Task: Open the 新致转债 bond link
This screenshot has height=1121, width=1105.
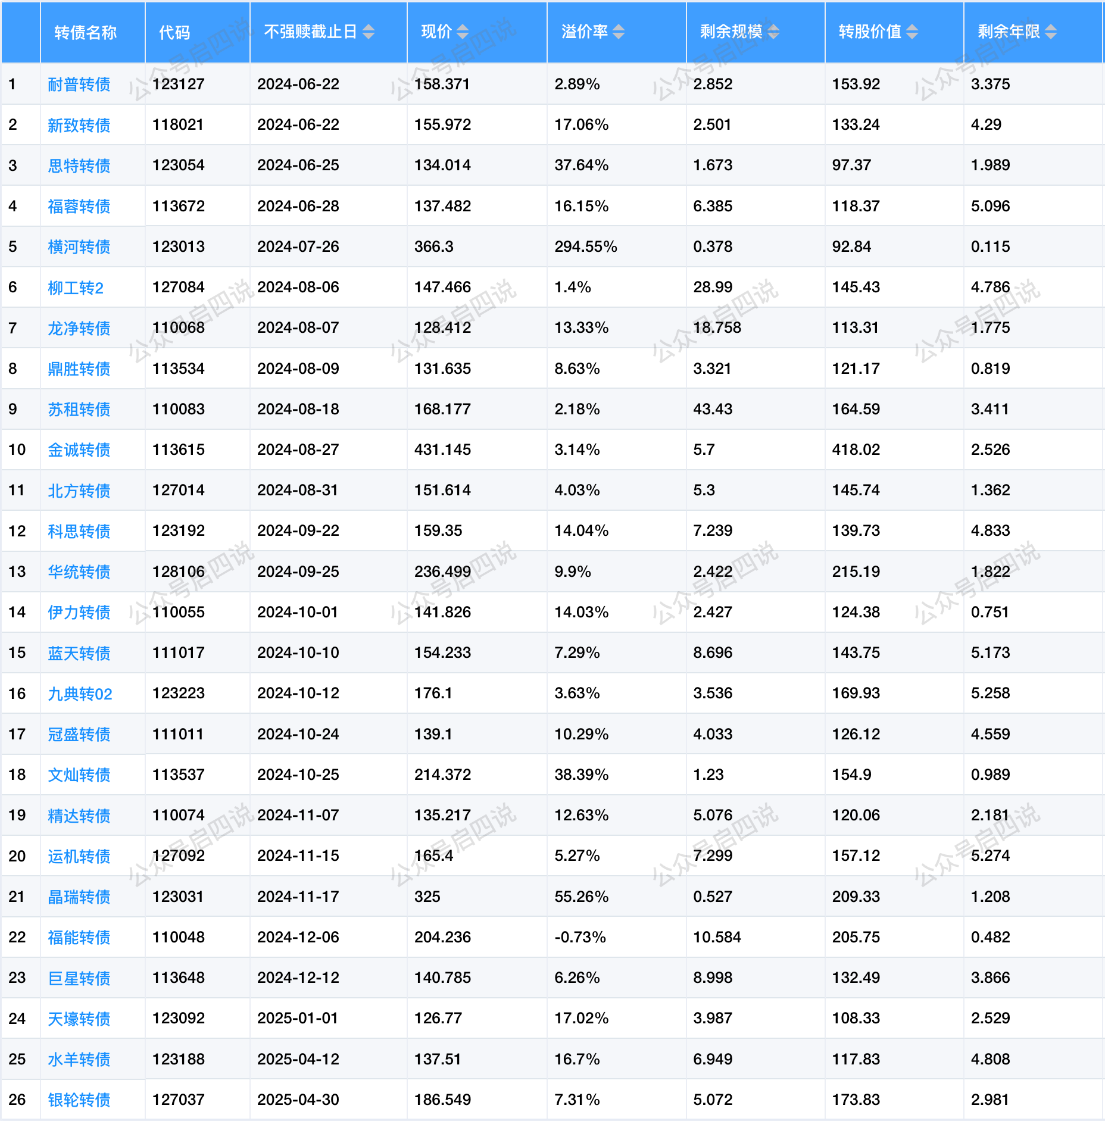Action: [x=79, y=125]
